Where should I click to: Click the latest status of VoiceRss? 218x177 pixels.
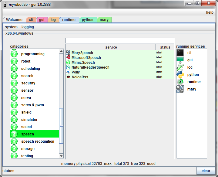coord(159,77)
